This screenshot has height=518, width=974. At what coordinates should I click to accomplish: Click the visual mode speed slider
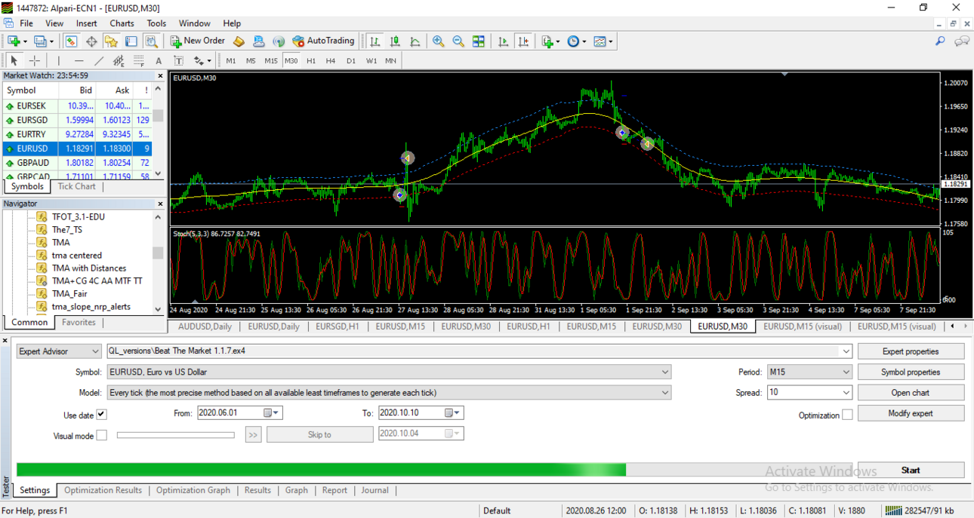176,435
